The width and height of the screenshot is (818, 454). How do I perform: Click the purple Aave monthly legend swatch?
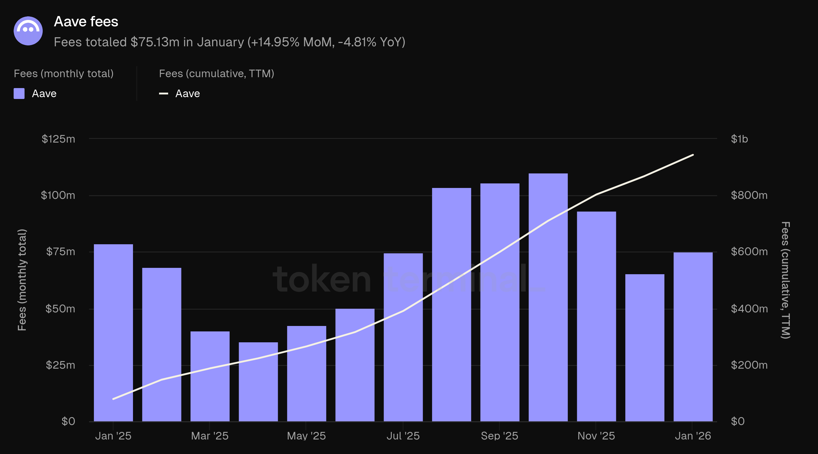pos(19,94)
